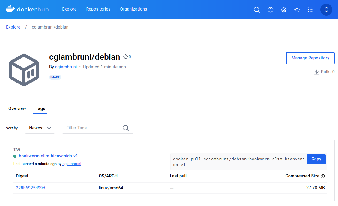Click the repository cube image icon

click(x=24, y=70)
